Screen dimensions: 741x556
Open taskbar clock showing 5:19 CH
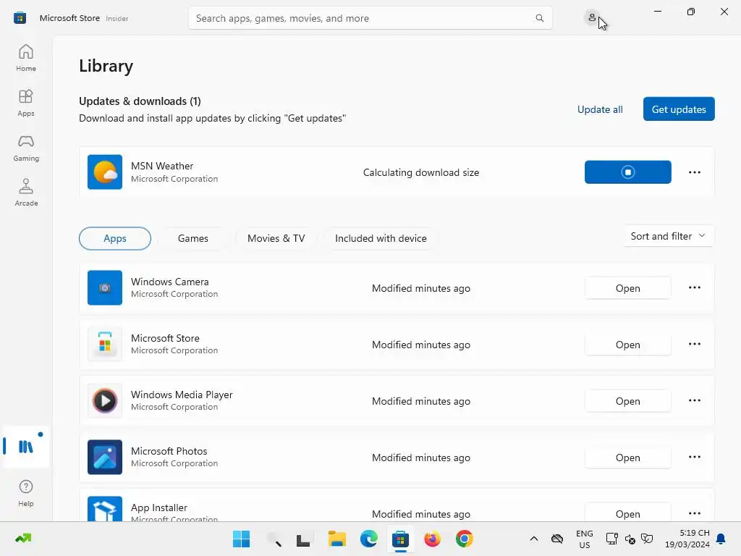coord(687,539)
